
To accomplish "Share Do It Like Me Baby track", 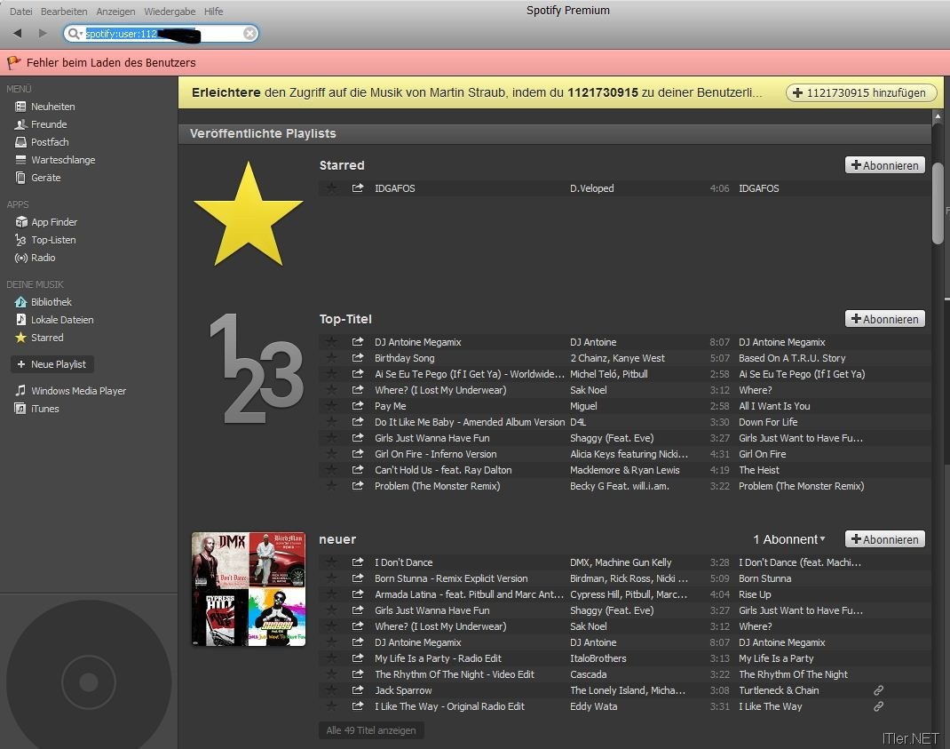I will (358, 421).
